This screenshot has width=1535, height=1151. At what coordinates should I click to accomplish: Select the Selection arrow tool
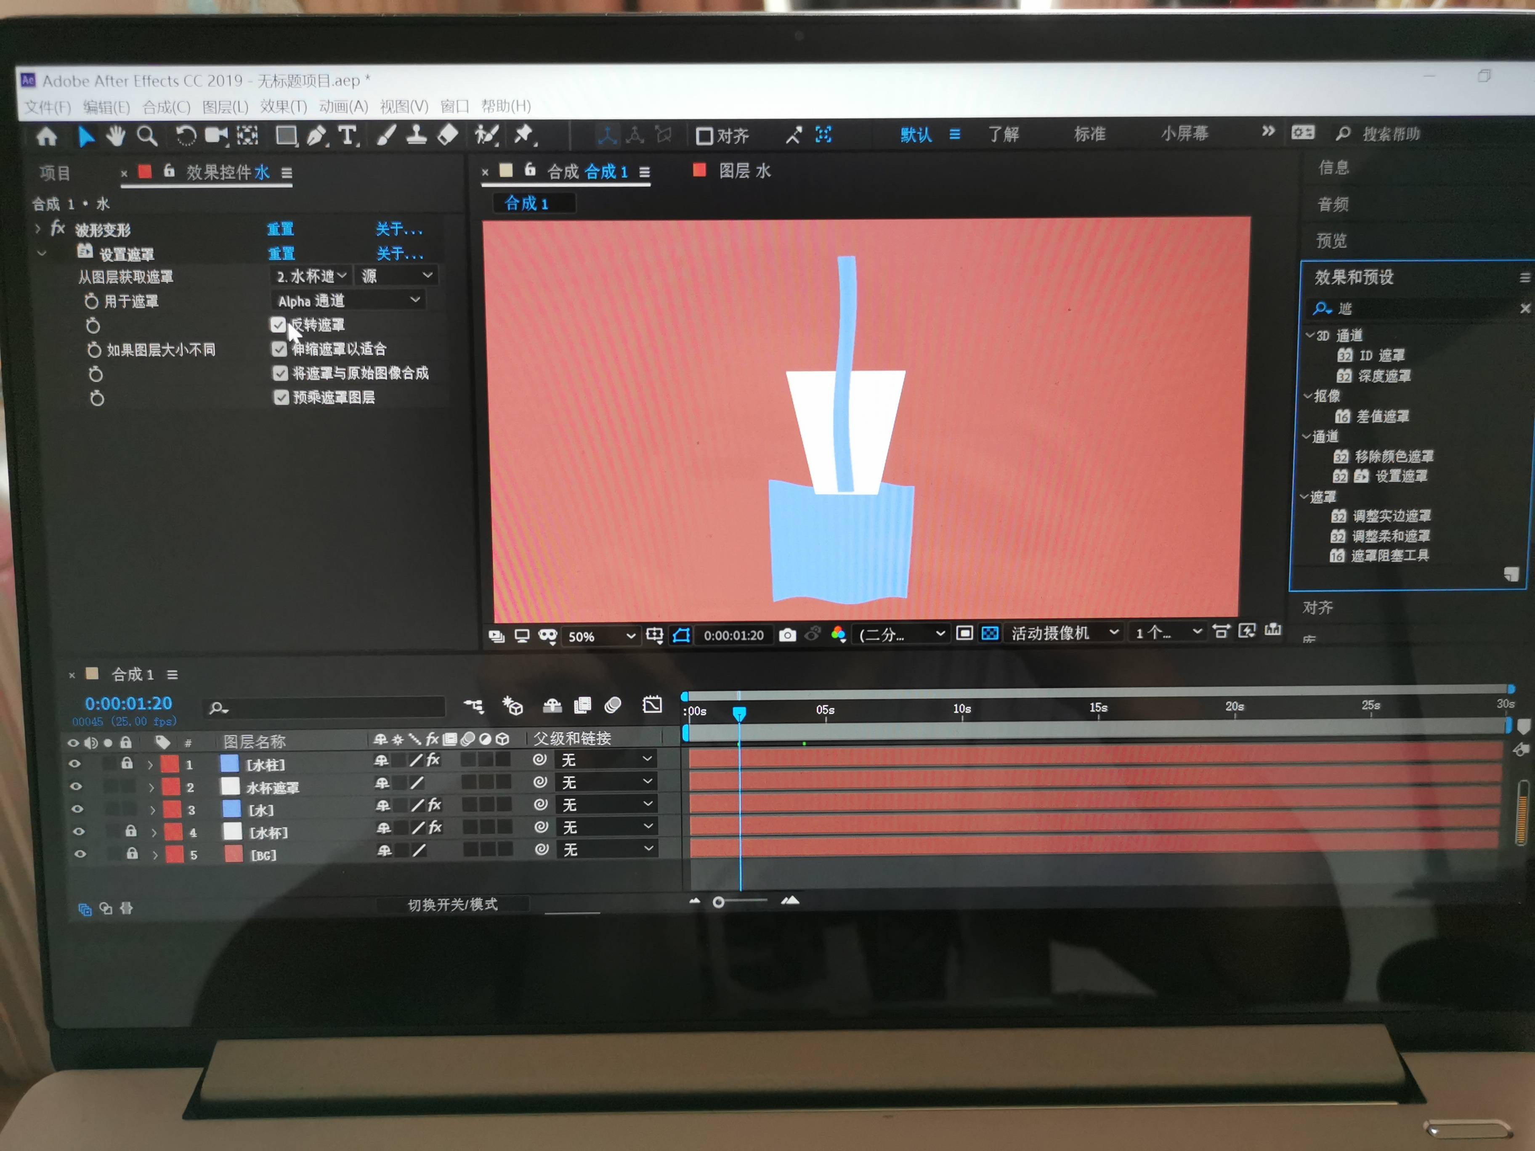(86, 136)
